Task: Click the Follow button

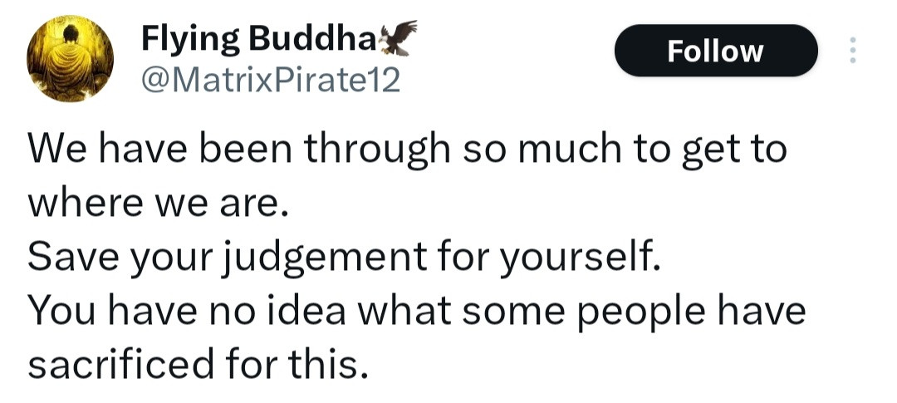Action: pos(715,51)
